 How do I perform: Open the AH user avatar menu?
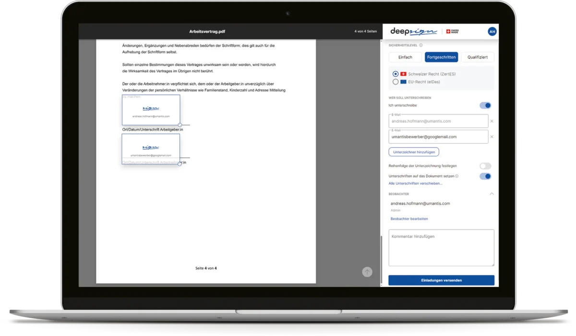click(x=492, y=32)
